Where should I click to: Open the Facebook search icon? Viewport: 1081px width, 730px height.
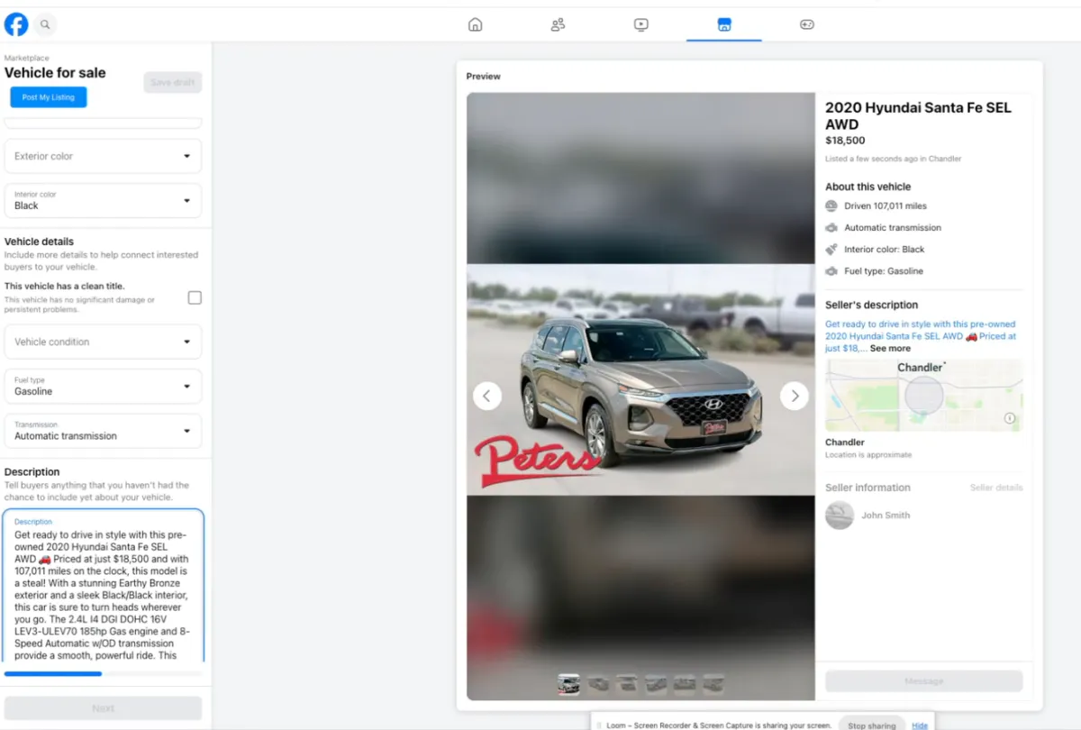coord(45,24)
